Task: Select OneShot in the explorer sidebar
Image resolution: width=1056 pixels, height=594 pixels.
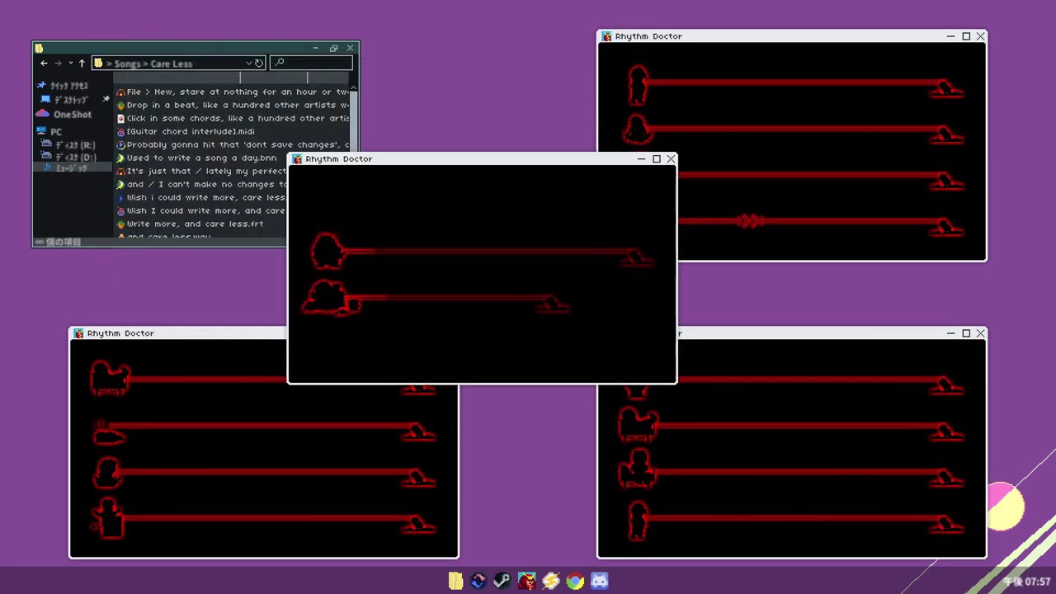Action: pos(64,115)
